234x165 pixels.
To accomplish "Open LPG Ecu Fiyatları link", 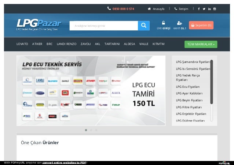I will pyautogui.click(x=188, y=87).
